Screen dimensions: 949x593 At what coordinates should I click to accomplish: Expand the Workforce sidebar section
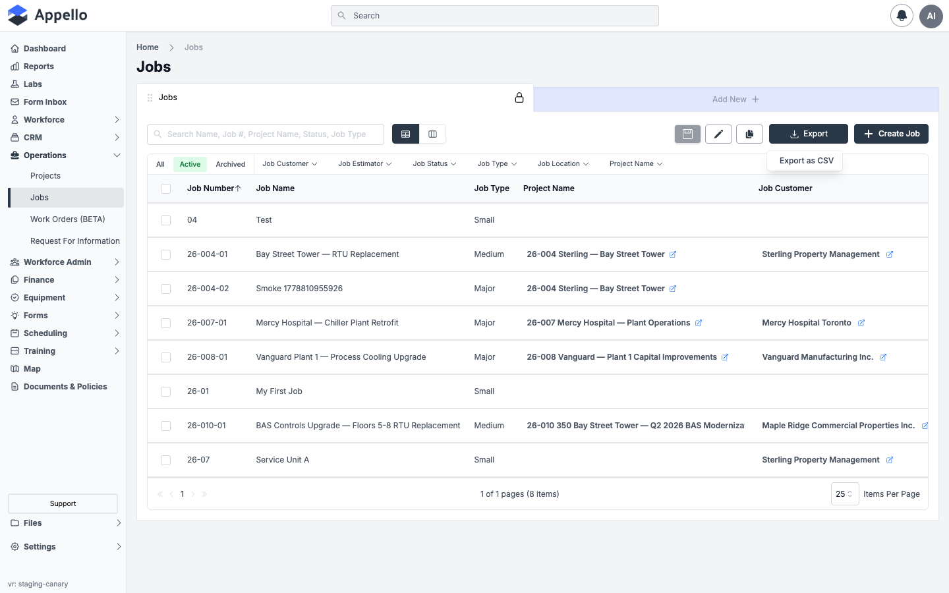pos(66,120)
